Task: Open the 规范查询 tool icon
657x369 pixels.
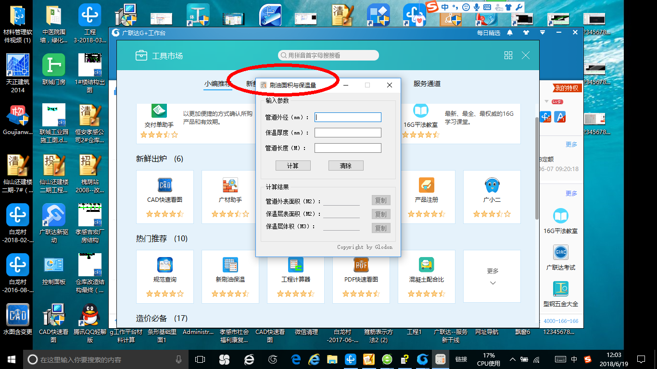Action: pos(165,265)
